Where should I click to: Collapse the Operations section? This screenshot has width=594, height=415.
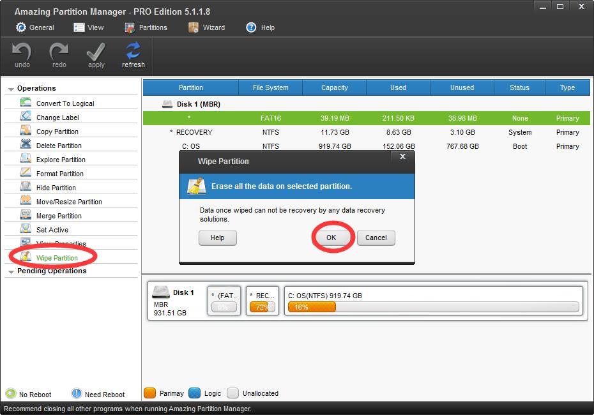click(11, 89)
